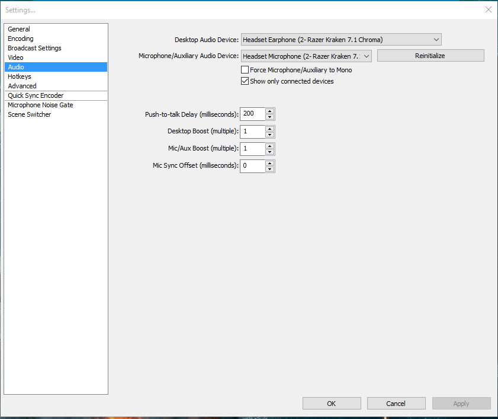Decrease Push-to-talk Delay with down arrow
498x419 pixels.
[270, 117]
